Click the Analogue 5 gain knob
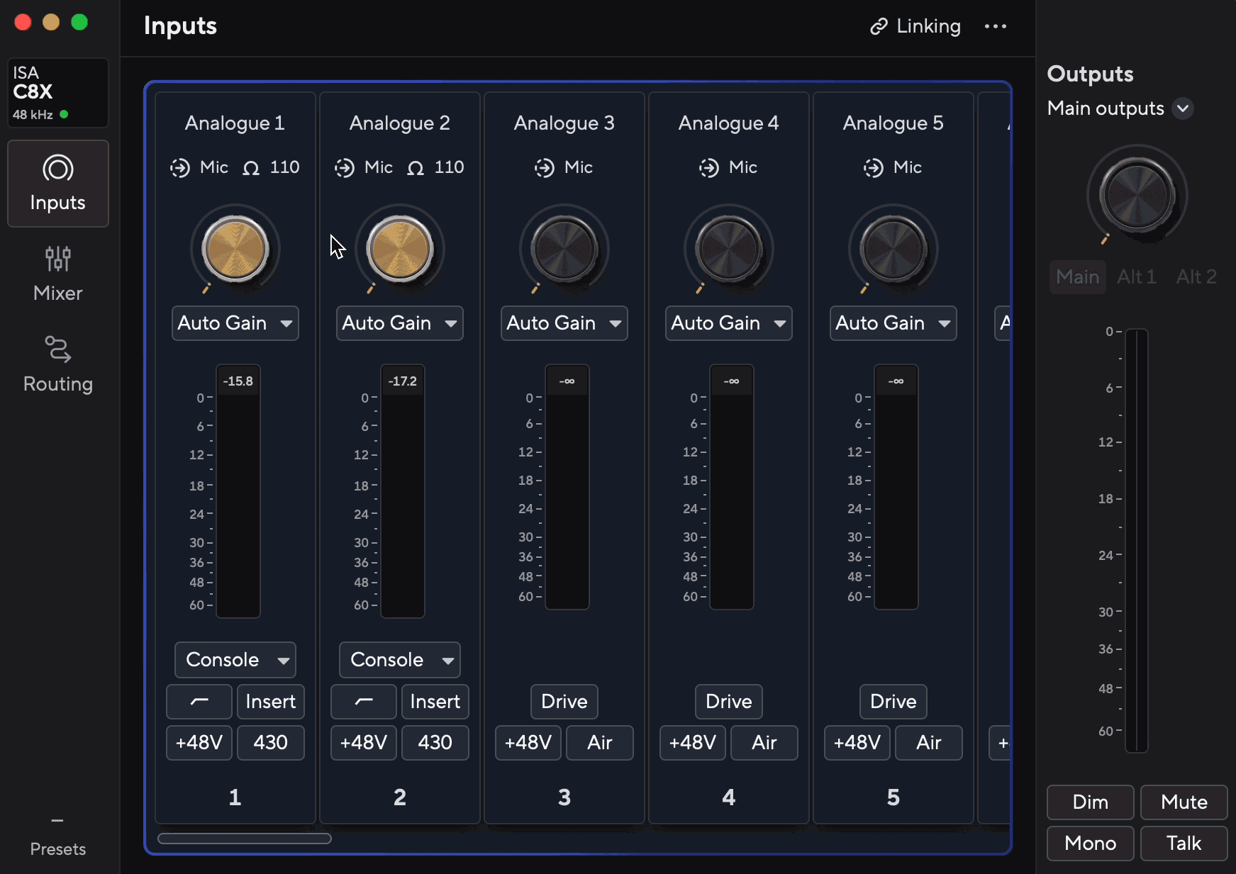 (893, 250)
